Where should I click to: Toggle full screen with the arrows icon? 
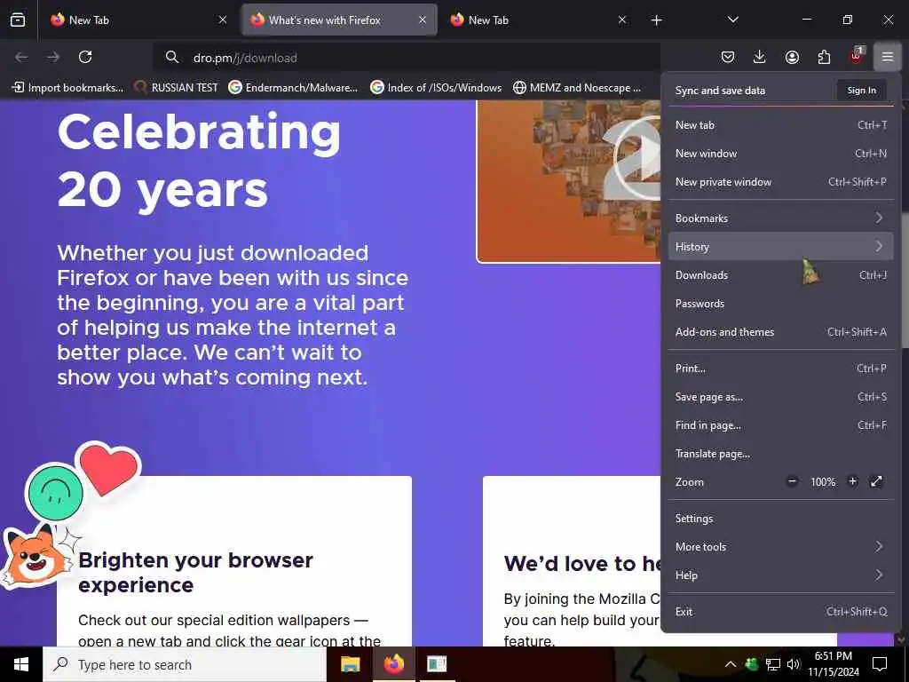[x=876, y=481]
